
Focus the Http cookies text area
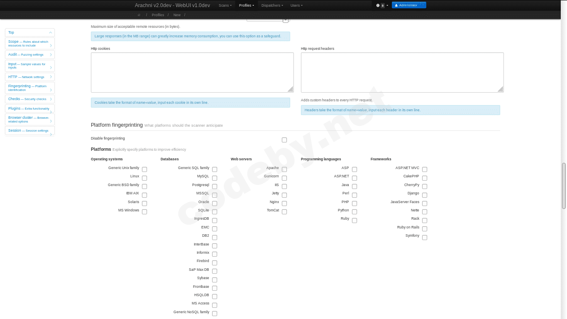click(x=192, y=72)
